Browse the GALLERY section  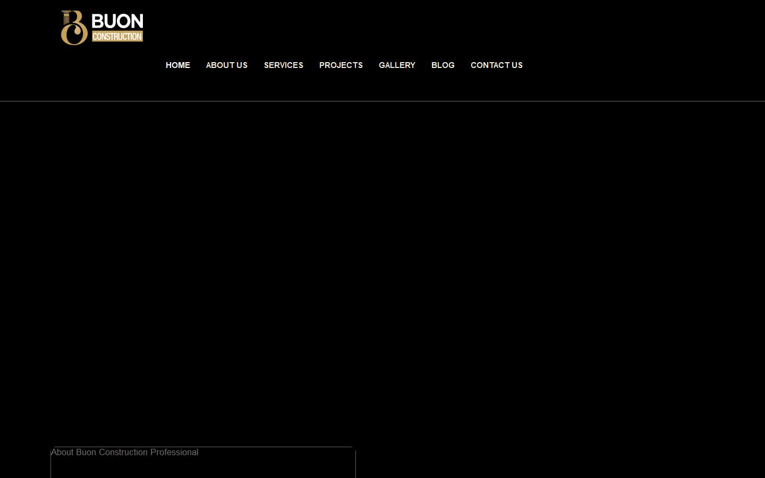tap(397, 65)
